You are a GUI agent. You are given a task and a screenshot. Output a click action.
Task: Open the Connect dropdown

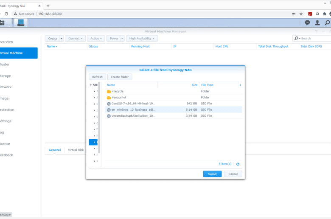coord(76,39)
